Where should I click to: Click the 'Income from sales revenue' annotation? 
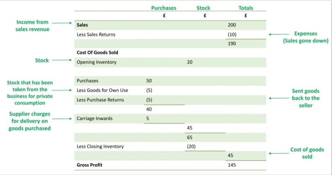click(32, 26)
